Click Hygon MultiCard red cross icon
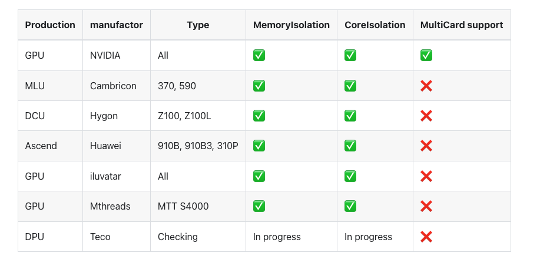The width and height of the screenshot is (550, 263). click(426, 116)
